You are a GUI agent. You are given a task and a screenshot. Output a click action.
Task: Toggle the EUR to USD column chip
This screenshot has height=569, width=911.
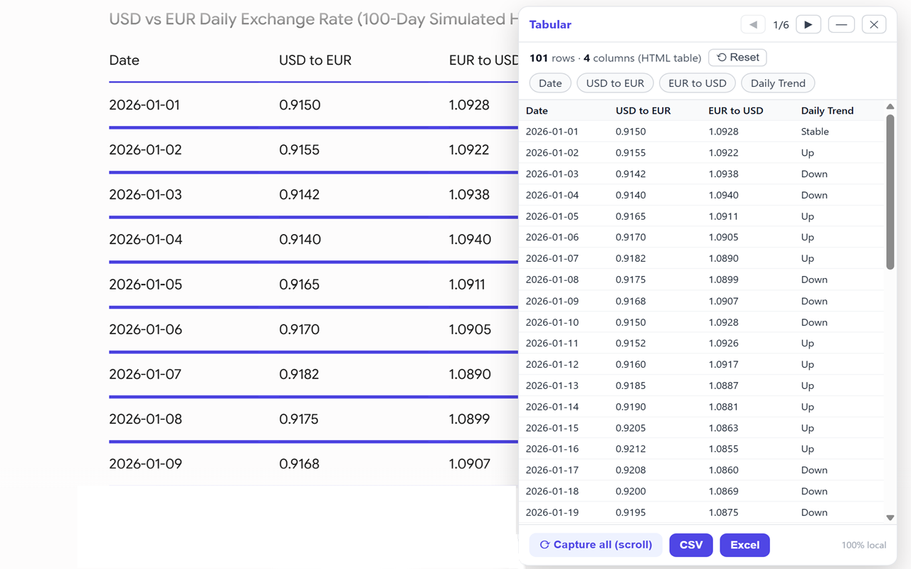(x=697, y=83)
